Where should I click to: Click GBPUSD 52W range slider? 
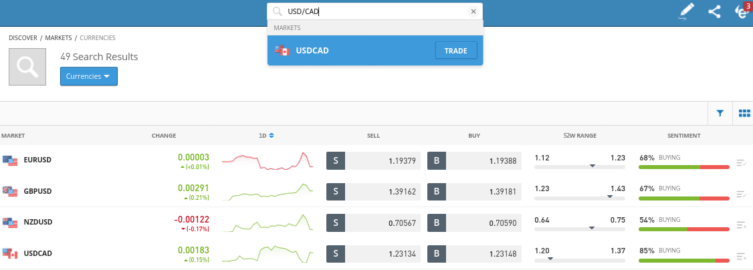pos(580,197)
